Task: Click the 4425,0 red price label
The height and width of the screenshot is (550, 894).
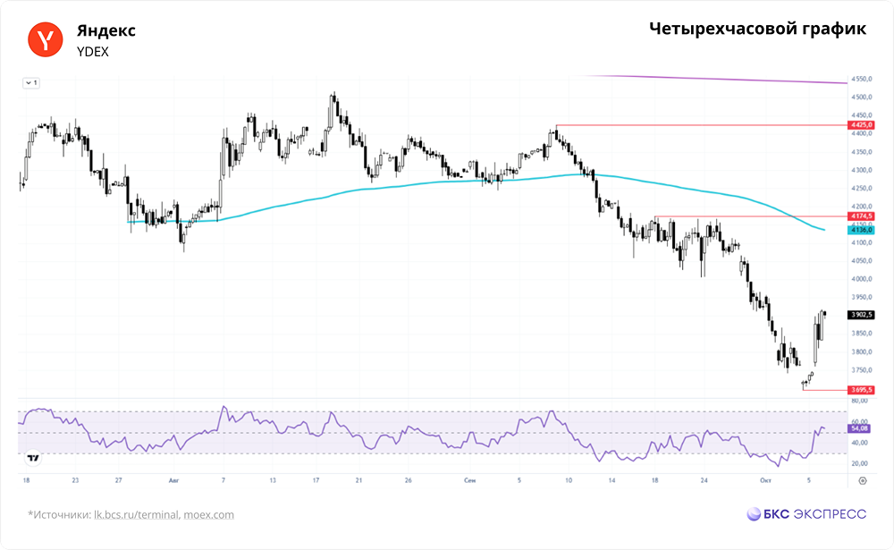Action: point(861,125)
